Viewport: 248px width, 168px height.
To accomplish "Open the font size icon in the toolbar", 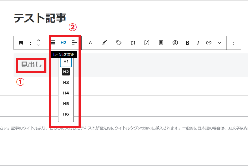I will [x=133, y=43].
